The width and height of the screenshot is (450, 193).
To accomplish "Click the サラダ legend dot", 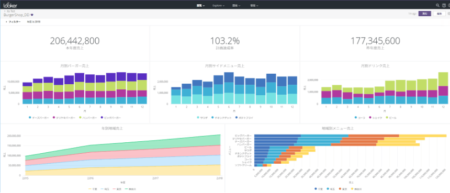I will [198, 118].
